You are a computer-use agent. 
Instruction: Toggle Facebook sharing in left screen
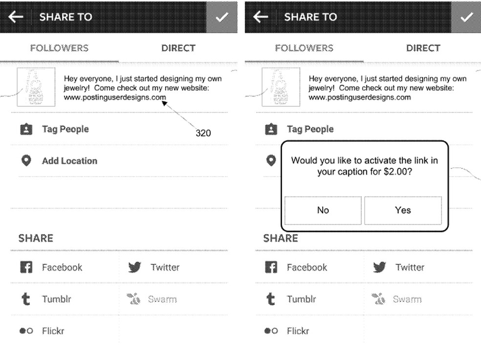coord(51,267)
